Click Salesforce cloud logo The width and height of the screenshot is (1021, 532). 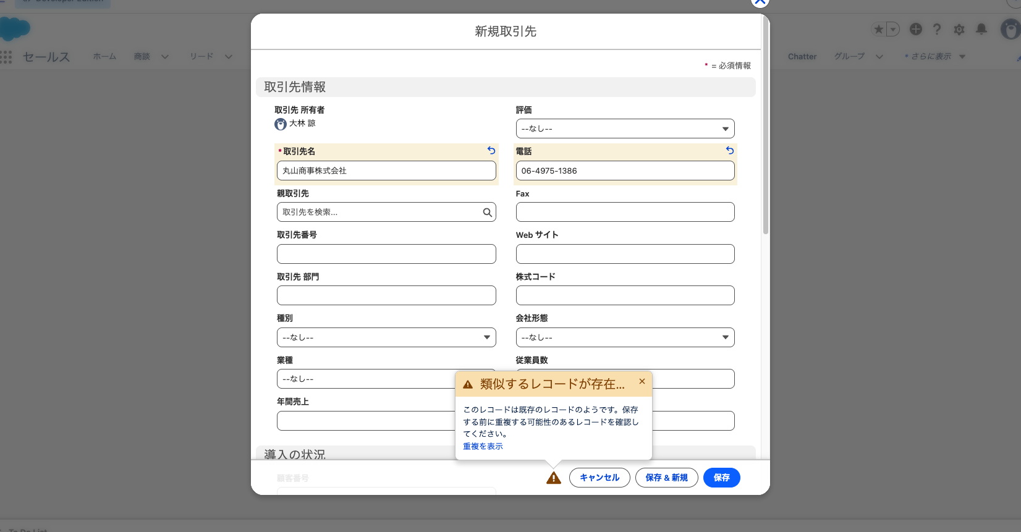pos(15,29)
